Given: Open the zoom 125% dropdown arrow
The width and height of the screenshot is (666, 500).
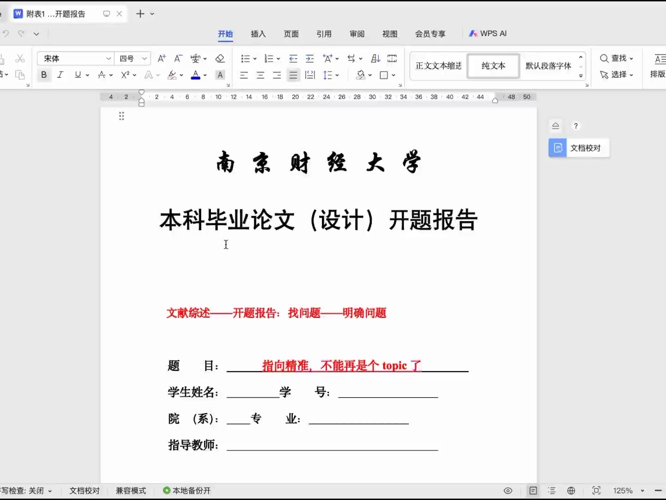Looking at the screenshot, I should coord(642,490).
